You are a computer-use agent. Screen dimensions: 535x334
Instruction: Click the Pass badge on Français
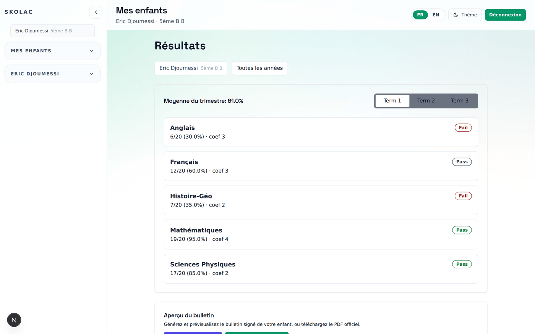click(x=462, y=162)
